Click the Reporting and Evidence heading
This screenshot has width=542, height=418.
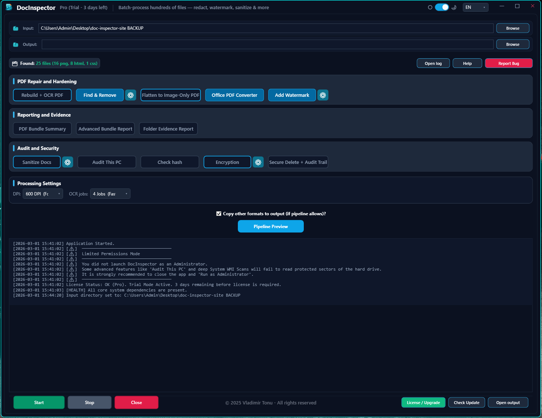tap(44, 115)
